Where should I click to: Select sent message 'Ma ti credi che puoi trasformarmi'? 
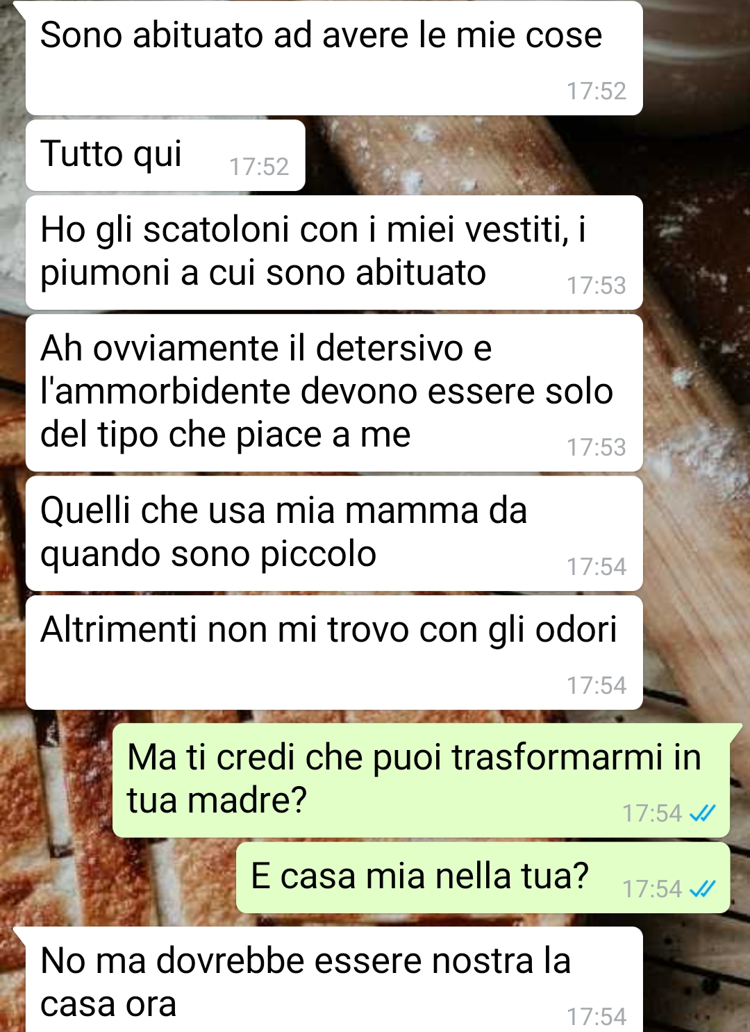tap(421, 781)
